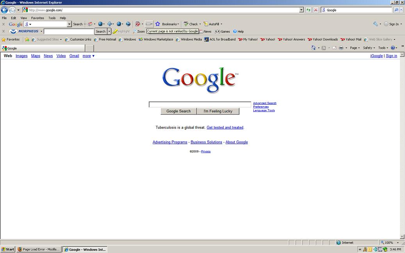This screenshot has width=405, height=253.
Task: Switch to the Page Load Error Mozilla window
Action: [39, 249]
